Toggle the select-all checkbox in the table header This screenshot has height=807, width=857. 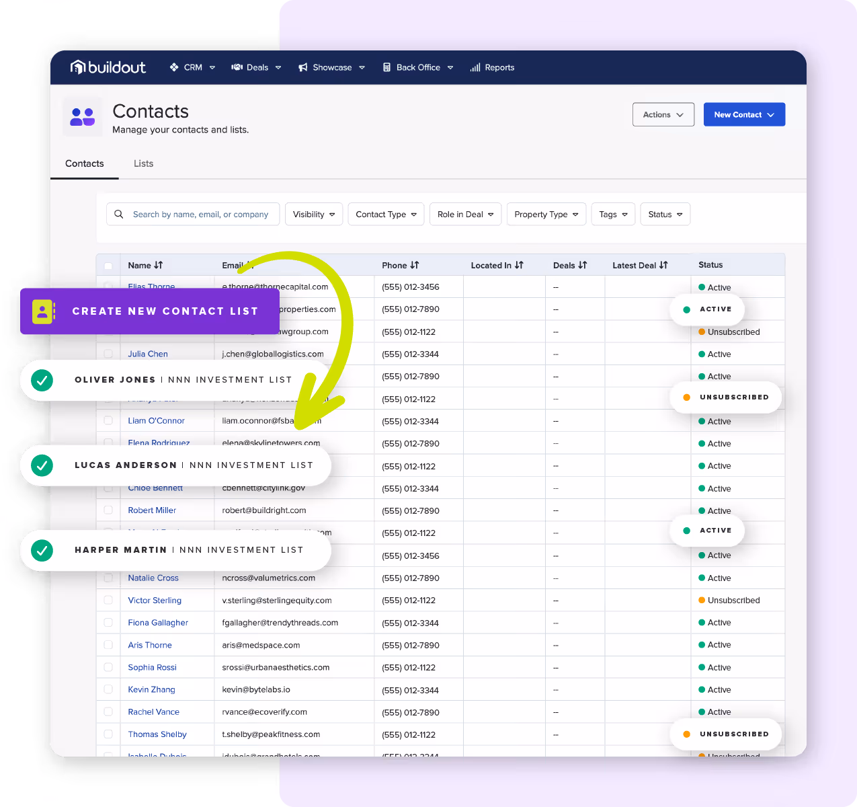[x=108, y=265]
